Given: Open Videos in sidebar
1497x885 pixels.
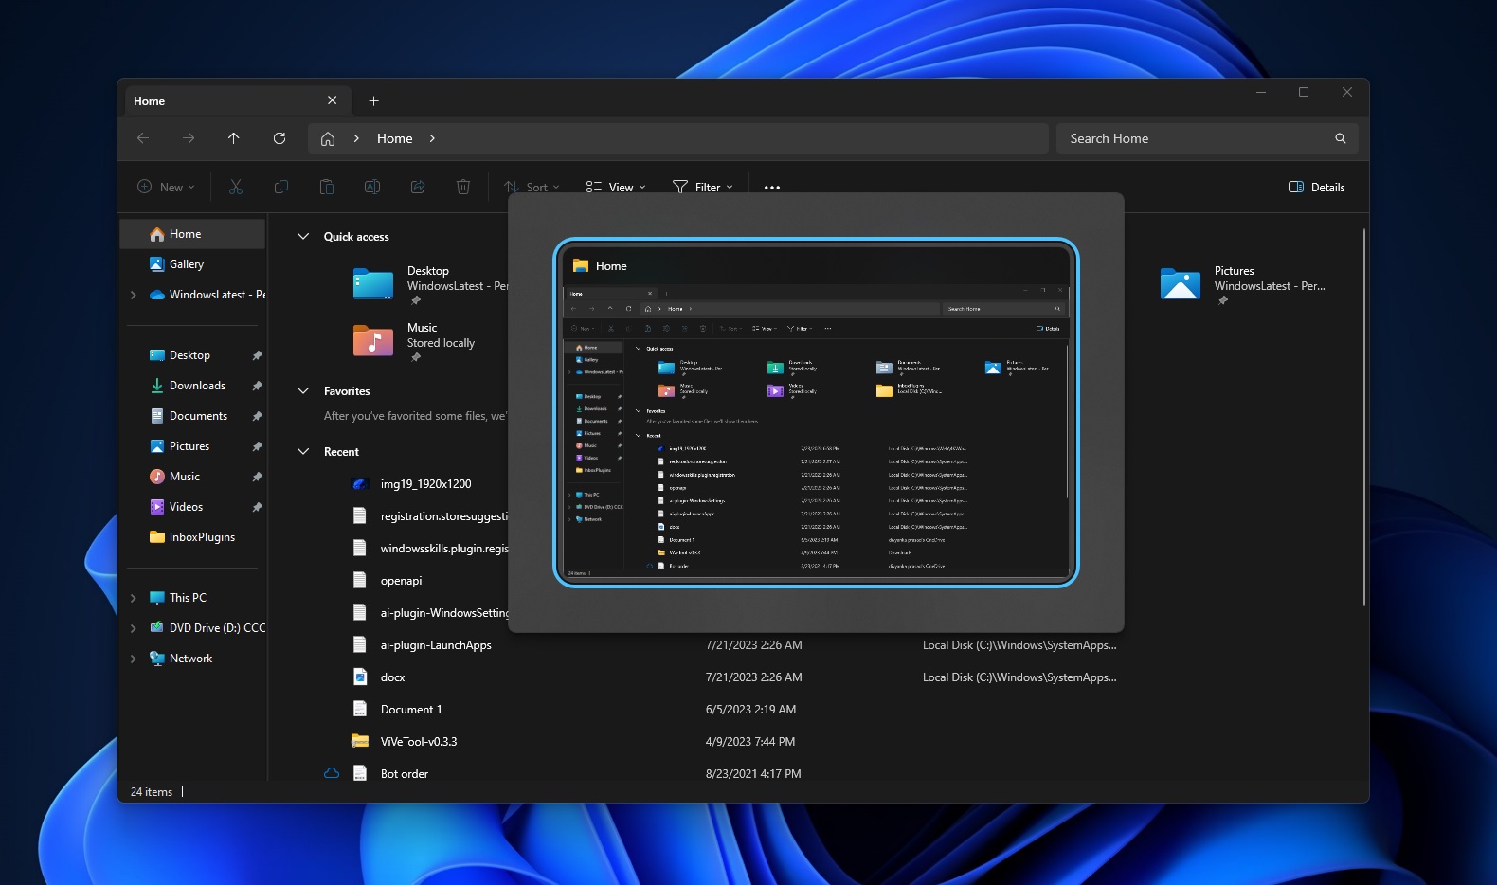Looking at the screenshot, I should [x=192, y=507].
